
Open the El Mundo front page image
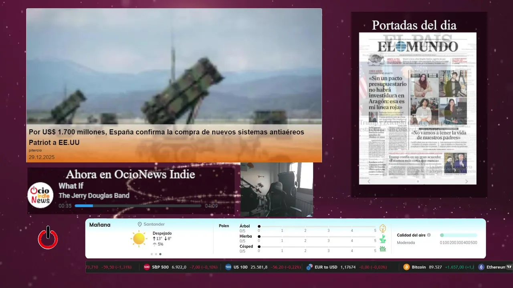click(x=418, y=108)
